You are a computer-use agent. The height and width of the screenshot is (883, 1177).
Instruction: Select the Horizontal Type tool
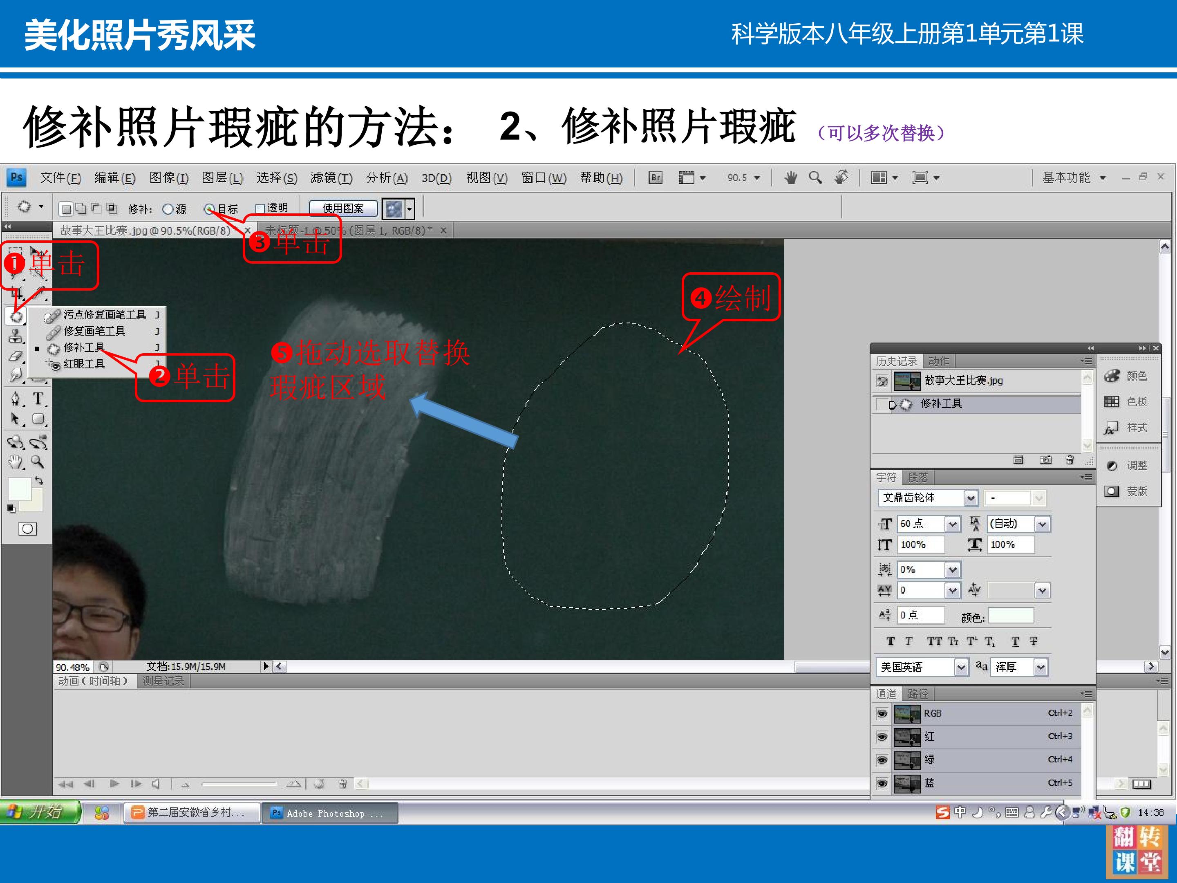[x=38, y=398]
